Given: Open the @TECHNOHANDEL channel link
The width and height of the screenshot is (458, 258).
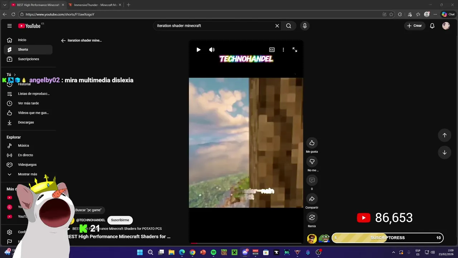Looking at the screenshot, I should [x=91, y=220].
